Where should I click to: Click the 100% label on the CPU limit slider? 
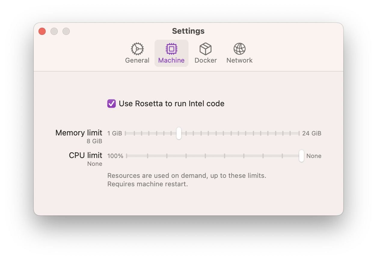(x=115, y=156)
